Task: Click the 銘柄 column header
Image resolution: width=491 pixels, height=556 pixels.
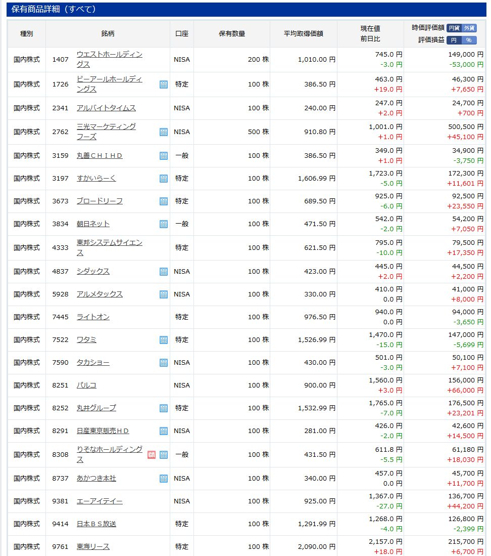Action: click(x=108, y=34)
